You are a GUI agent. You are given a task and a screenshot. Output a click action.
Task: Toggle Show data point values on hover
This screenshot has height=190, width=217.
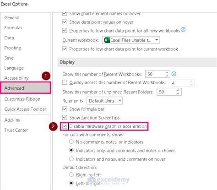click(x=65, y=22)
